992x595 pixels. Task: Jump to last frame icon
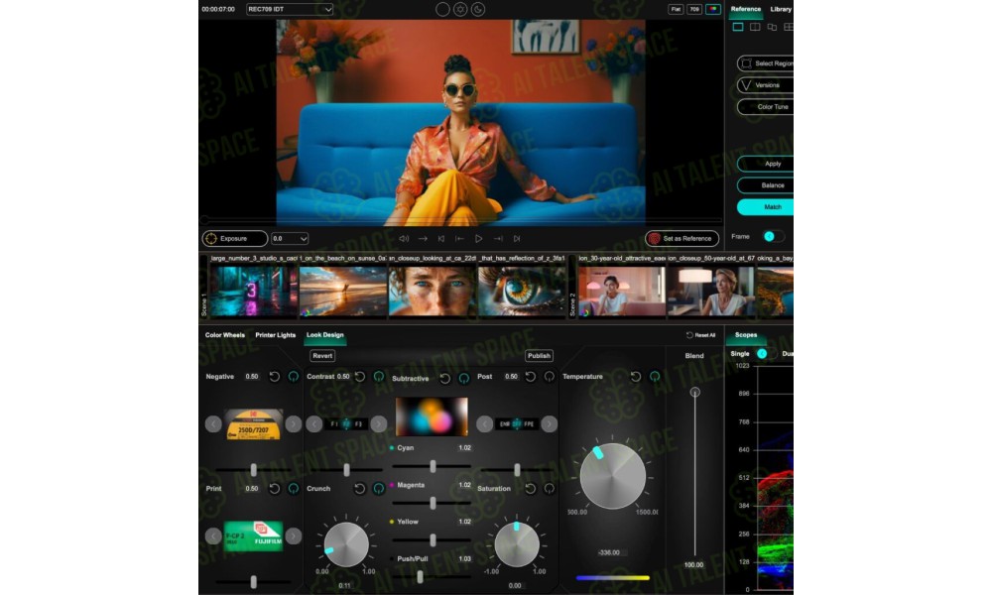tap(517, 238)
